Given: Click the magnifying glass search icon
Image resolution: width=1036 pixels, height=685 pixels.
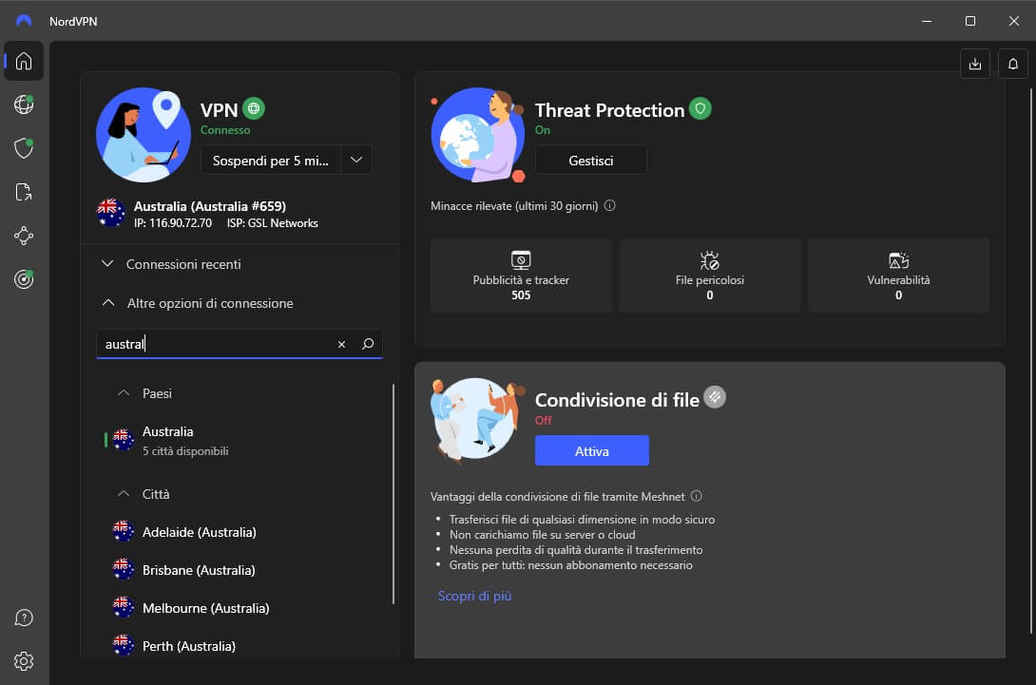Looking at the screenshot, I should (368, 344).
